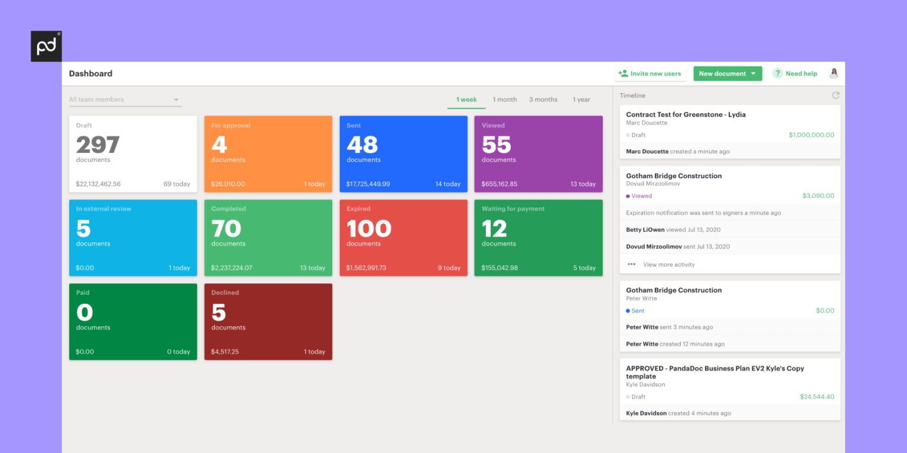This screenshot has height=453, width=907.
Task: Open the user profile avatar
Action: (833, 73)
